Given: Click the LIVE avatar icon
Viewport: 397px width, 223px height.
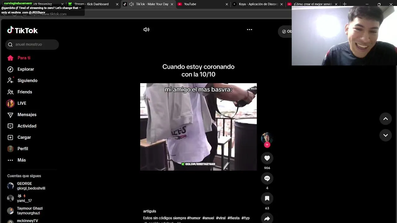Looking at the screenshot, I should [x=10, y=103].
